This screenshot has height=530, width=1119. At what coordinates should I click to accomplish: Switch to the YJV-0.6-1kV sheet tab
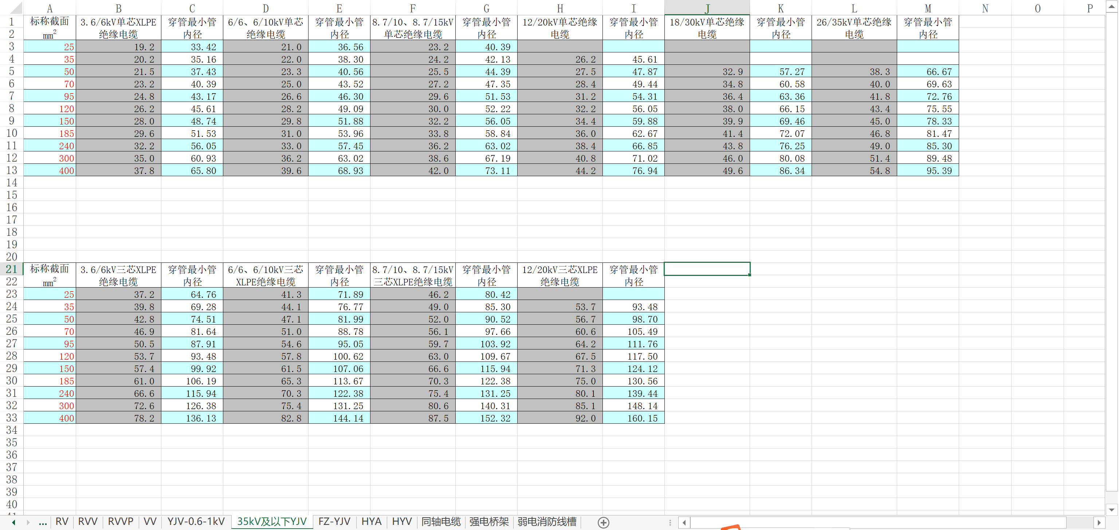coord(196,521)
